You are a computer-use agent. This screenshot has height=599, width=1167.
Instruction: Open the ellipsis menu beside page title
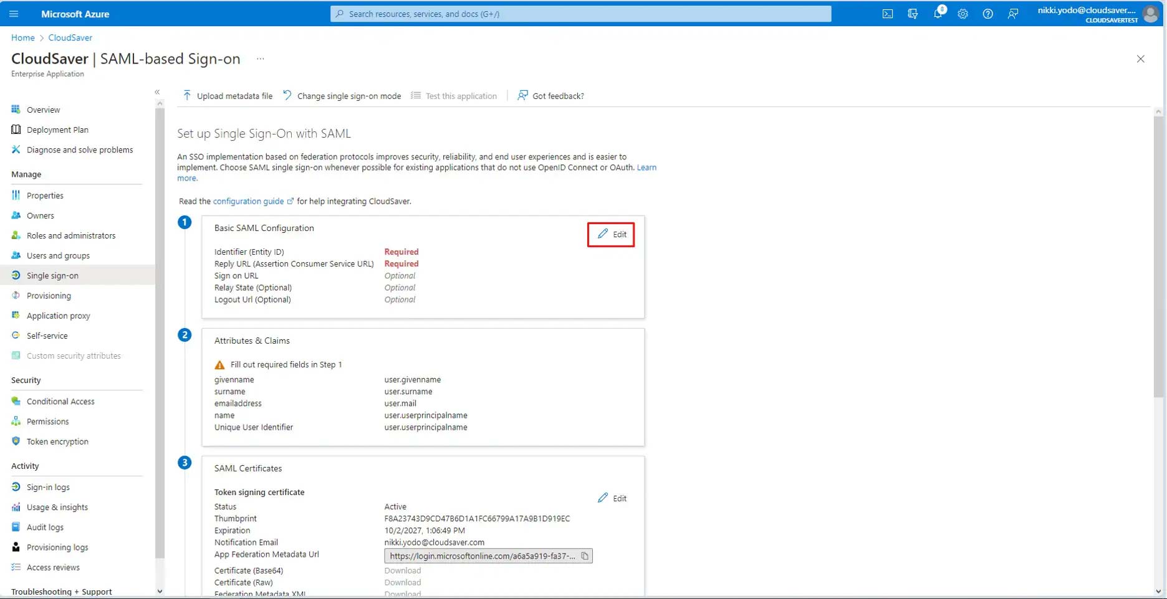[261, 59]
